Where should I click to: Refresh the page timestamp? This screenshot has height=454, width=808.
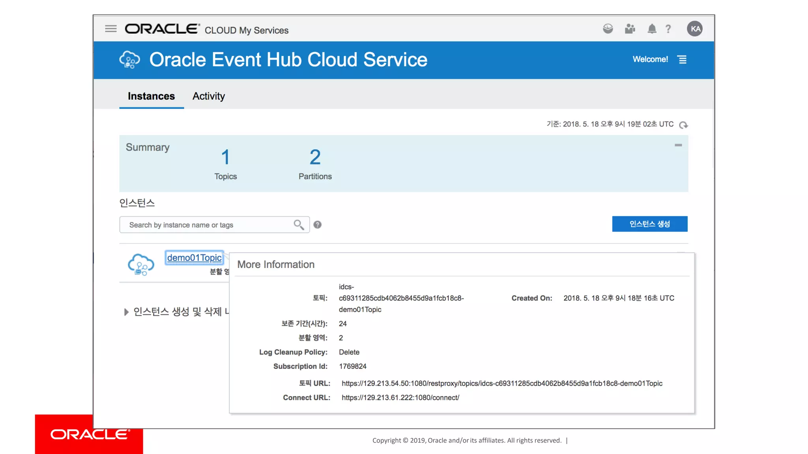click(x=683, y=125)
